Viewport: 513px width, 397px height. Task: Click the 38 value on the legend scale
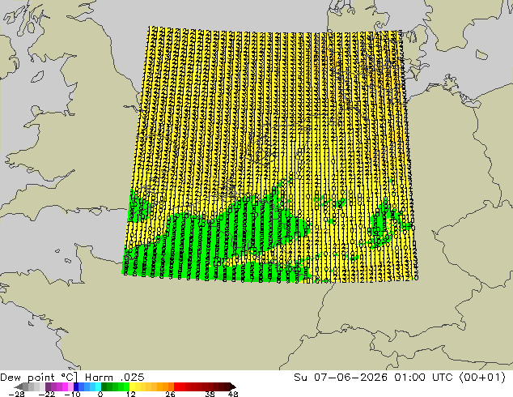[x=210, y=394]
